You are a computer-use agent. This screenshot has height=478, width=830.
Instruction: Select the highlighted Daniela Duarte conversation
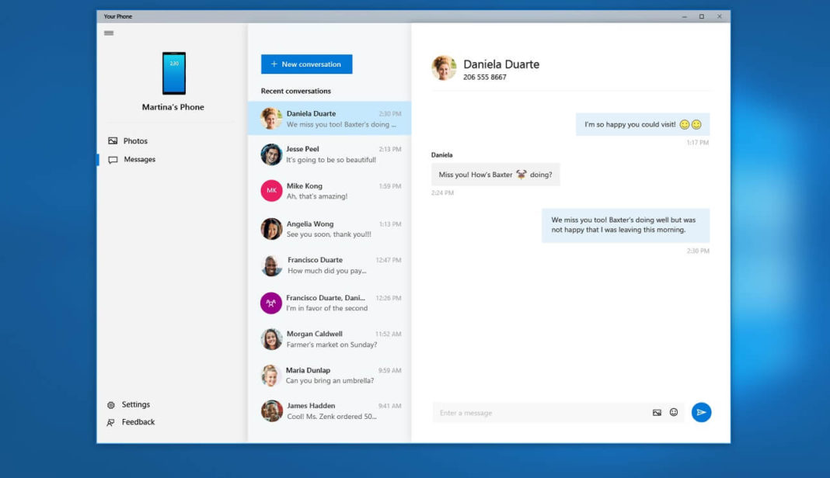click(330, 118)
